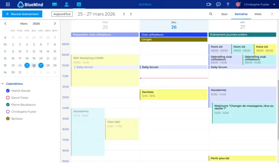Viewport: 279px width, 163px height.
Task: Click the agenda vertical scrollbar
Action: pyautogui.click(x=278, y=110)
